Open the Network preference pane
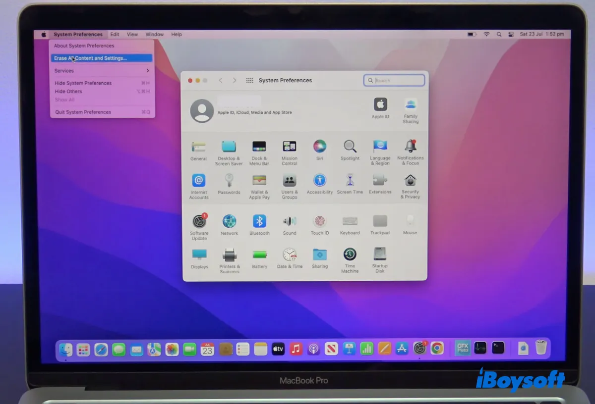Image resolution: width=595 pixels, height=404 pixels. (x=229, y=221)
